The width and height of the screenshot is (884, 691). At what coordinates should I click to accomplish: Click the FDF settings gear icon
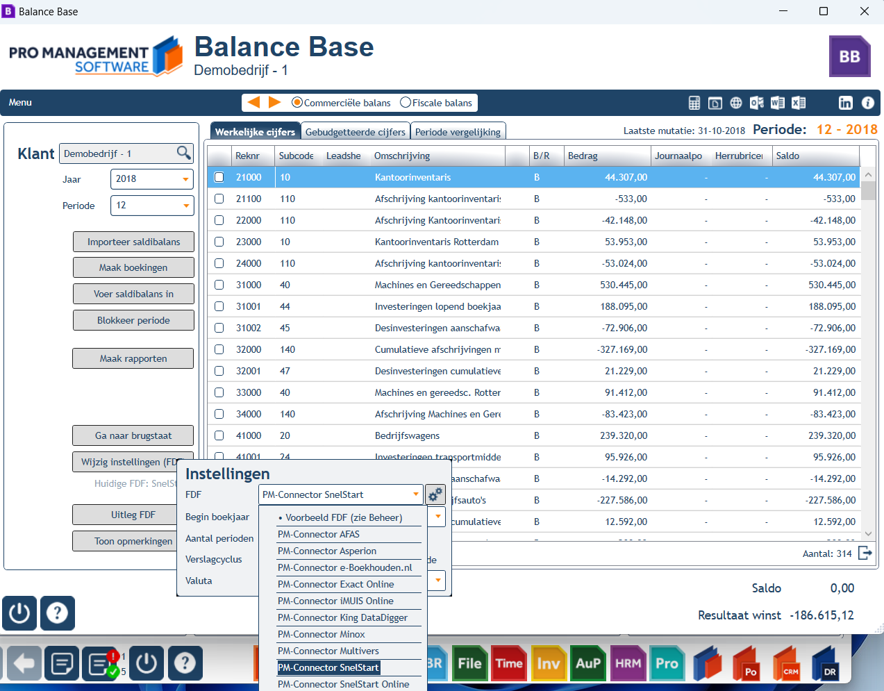tap(435, 494)
